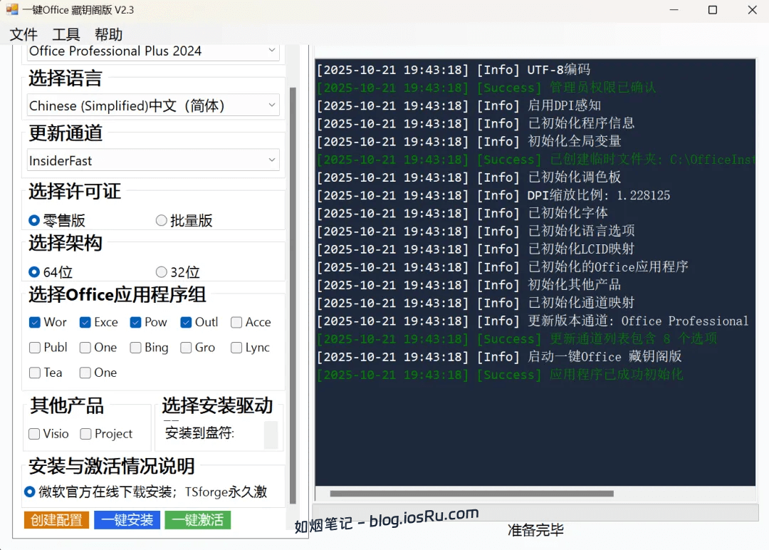Enable the Access application checkbox

[x=236, y=322]
